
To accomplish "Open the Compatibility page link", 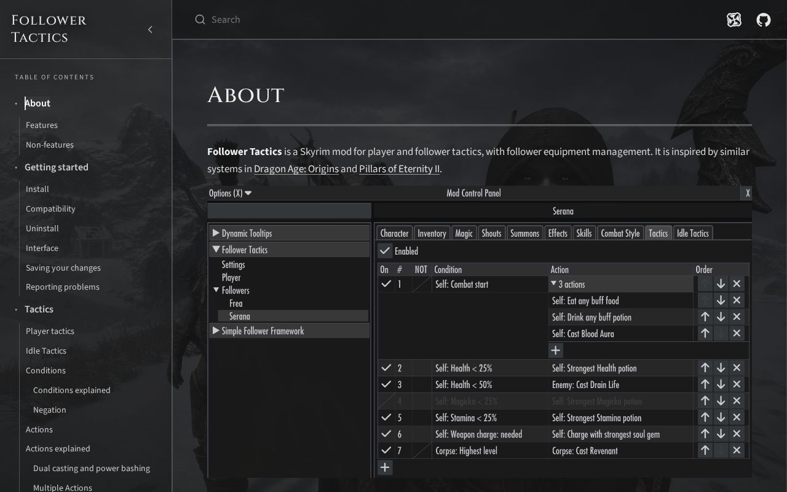I will click(x=50, y=208).
